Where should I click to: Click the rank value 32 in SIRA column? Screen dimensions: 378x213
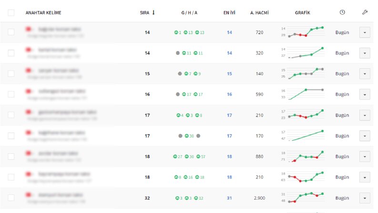147,198
